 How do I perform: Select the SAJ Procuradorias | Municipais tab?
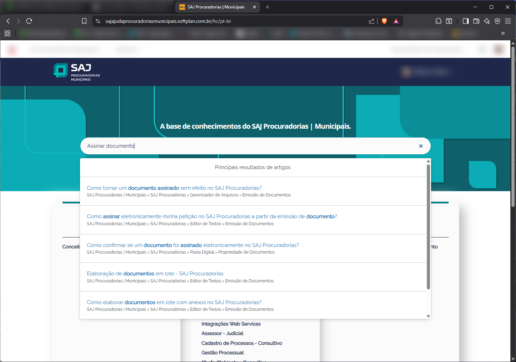click(216, 7)
